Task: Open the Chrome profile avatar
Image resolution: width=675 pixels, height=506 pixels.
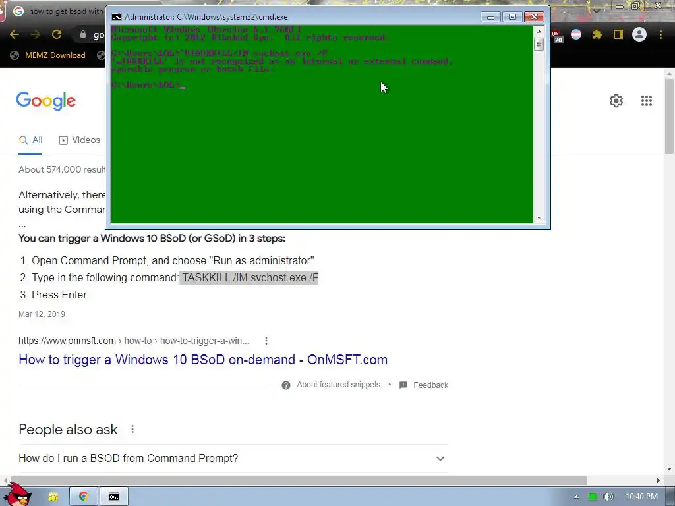Action: click(639, 34)
